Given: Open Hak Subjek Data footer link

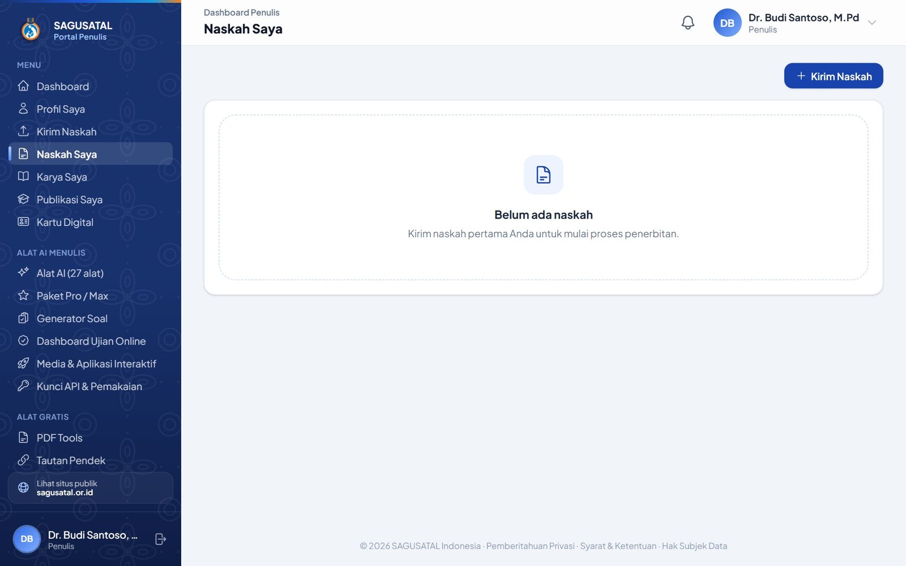Looking at the screenshot, I should coord(694,546).
